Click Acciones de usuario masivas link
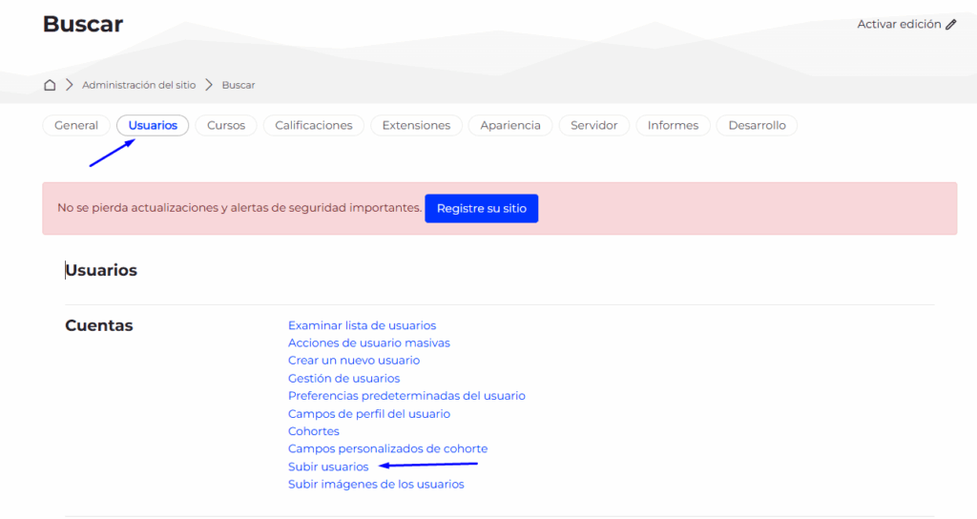The width and height of the screenshot is (977, 519). [368, 343]
